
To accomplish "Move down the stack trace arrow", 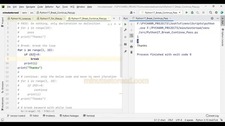I will [131, 30].
